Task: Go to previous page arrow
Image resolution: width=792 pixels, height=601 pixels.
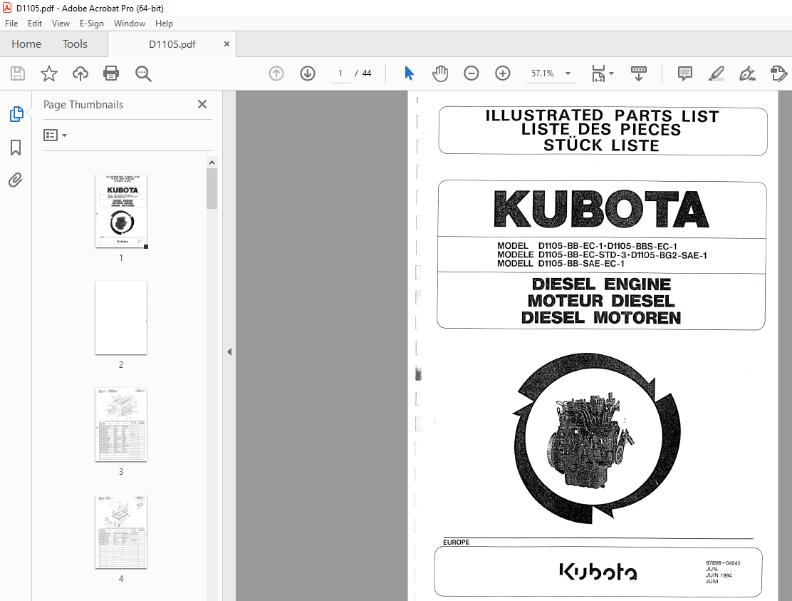Action: tap(276, 74)
